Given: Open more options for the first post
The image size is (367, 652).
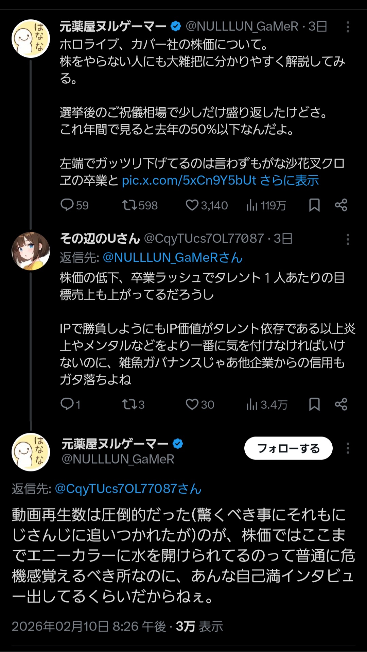Looking at the screenshot, I should point(348,27).
